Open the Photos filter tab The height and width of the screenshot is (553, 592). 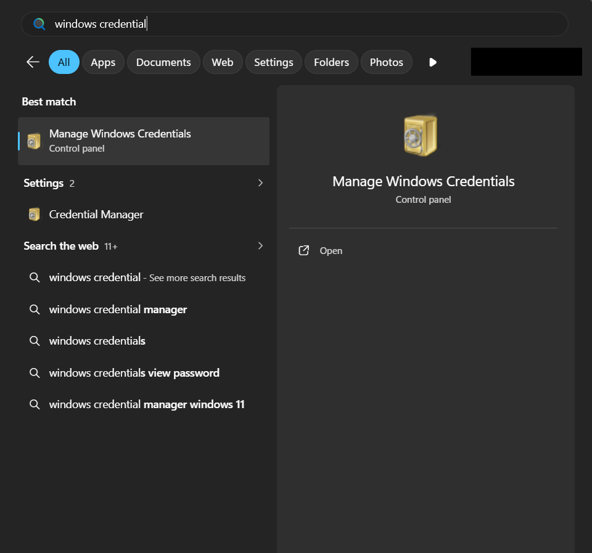coord(386,62)
